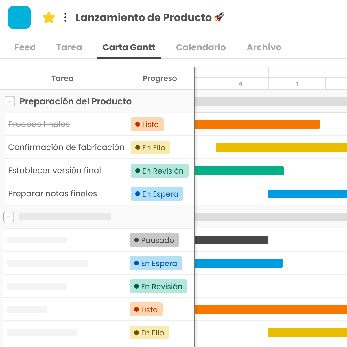The image size is (347, 347).
Task: Open Listo status of Pruebas finales
Action: point(147,124)
